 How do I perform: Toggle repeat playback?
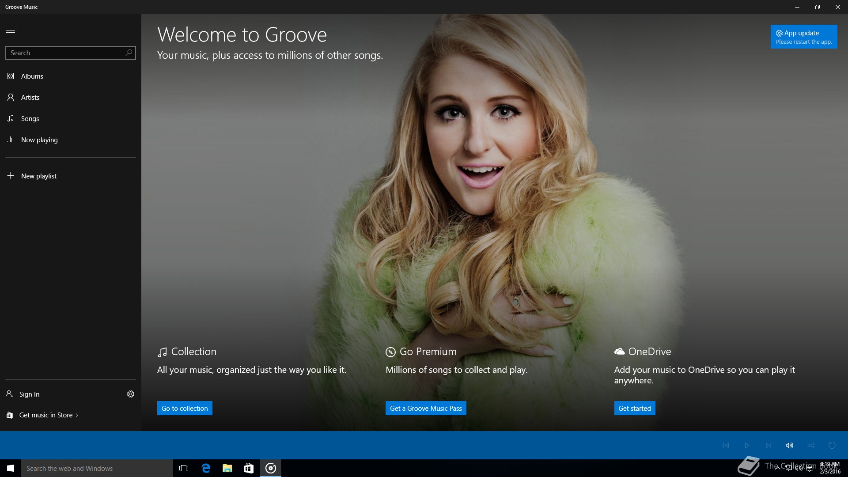(832, 445)
